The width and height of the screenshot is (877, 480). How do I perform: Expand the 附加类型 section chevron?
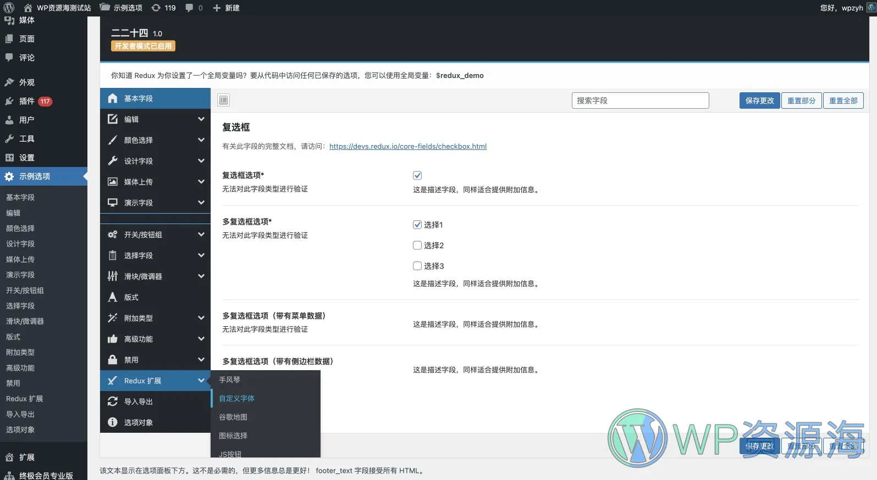[x=201, y=318]
